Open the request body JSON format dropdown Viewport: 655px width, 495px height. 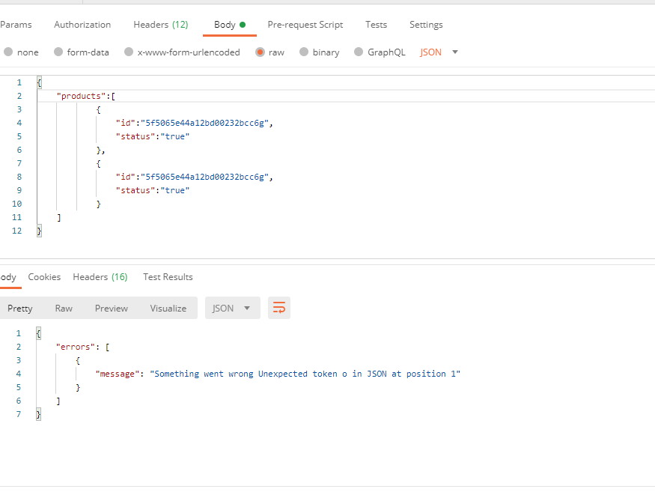click(x=439, y=52)
